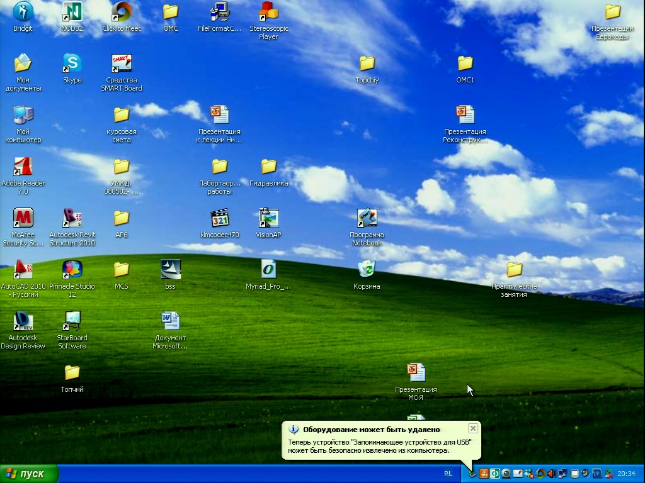Click the network computers tray icon

[x=562, y=474]
